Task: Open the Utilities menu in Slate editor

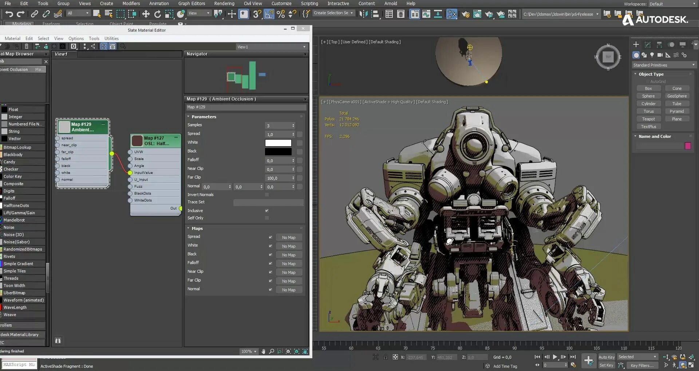Action: [111, 39]
